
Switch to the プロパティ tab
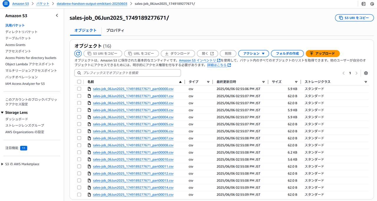click(x=115, y=30)
